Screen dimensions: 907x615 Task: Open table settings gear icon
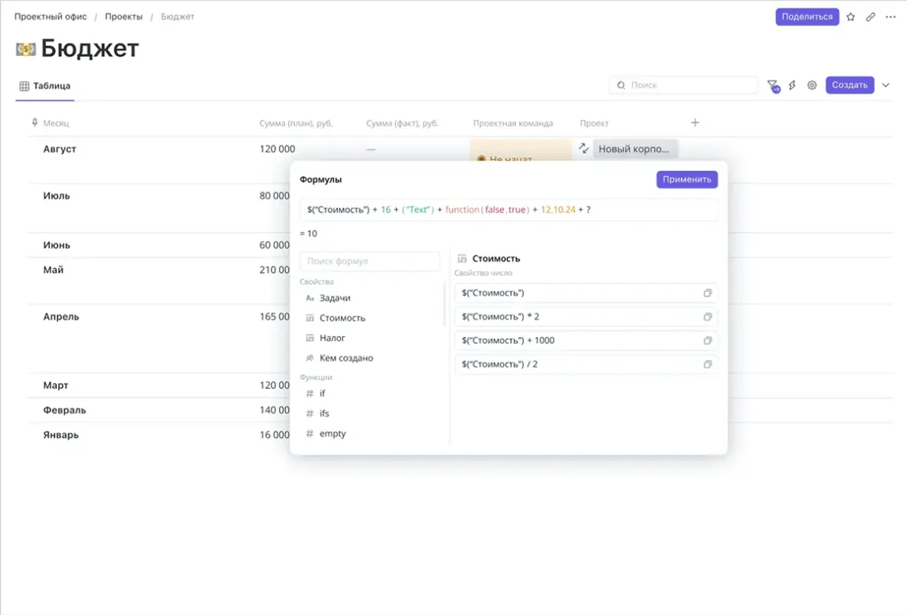pos(812,85)
